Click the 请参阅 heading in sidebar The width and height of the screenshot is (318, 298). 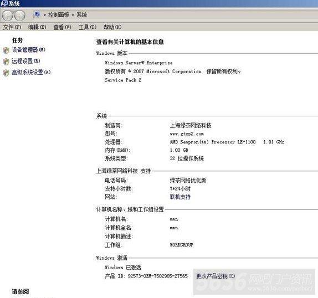(x=20, y=291)
